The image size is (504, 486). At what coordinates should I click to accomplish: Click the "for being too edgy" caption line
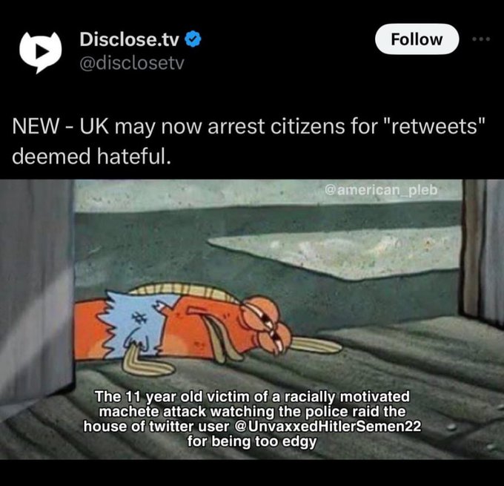252,441
